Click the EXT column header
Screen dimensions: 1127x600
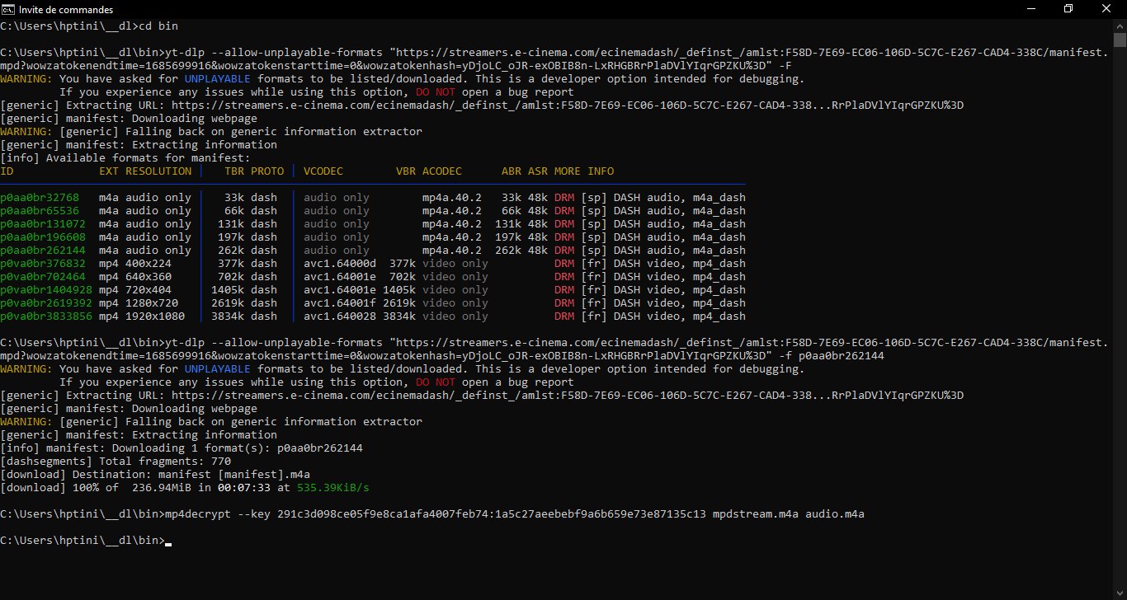pyautogui.click(x=109, y=171)
